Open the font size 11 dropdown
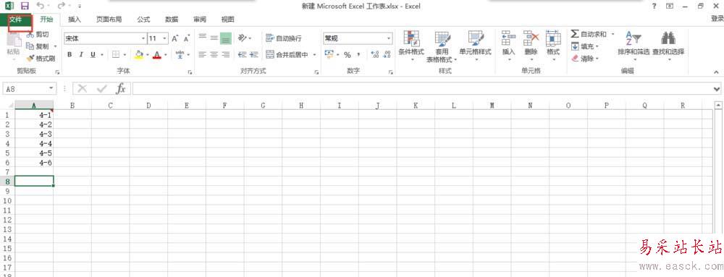Screen dimensions: 724x277 click(x=165, y=39)
